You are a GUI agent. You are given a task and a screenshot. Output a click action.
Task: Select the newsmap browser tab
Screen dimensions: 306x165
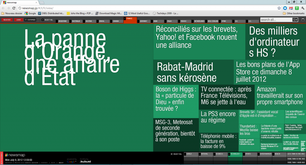(x=19, y=2)
